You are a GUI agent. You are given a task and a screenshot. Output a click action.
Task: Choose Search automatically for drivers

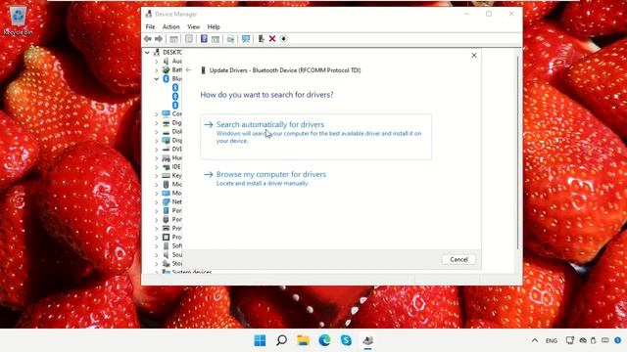(x=315, y=137)
